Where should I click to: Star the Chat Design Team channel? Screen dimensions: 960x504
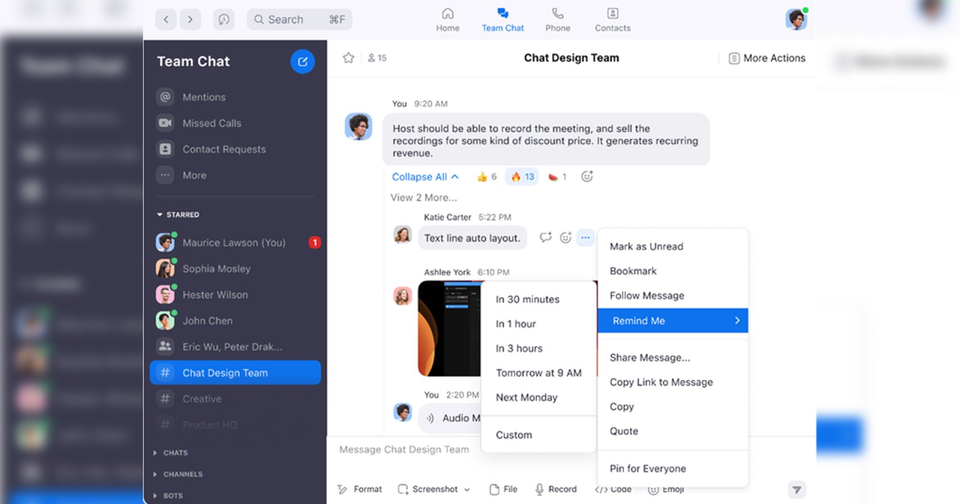tap(348, 58)
